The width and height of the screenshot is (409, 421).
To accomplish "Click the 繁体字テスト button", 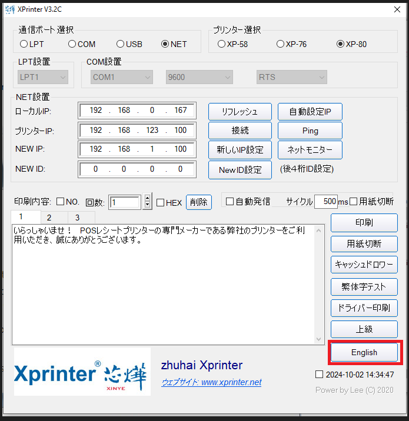I will (364, 287).
